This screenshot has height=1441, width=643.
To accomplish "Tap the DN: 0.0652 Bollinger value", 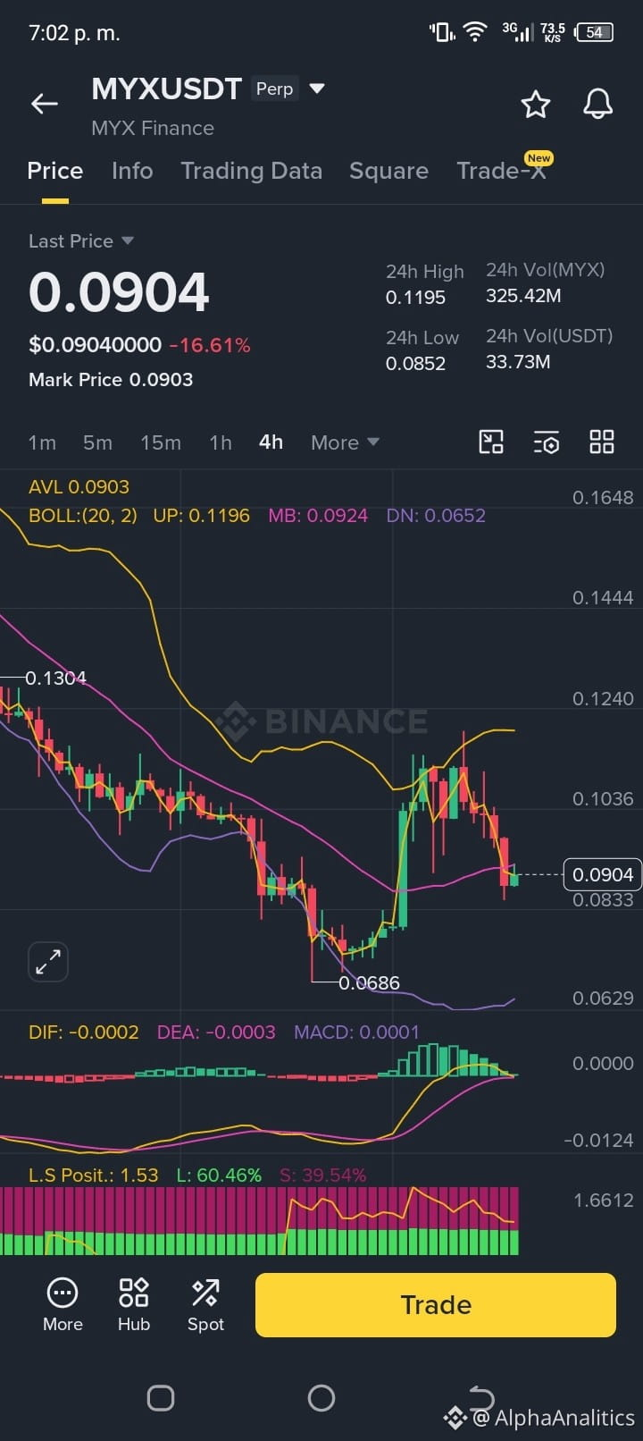I will (x=436, y=515).
